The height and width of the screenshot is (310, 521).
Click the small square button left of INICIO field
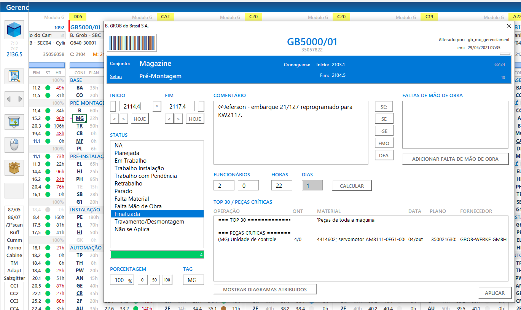pos(113,106)
